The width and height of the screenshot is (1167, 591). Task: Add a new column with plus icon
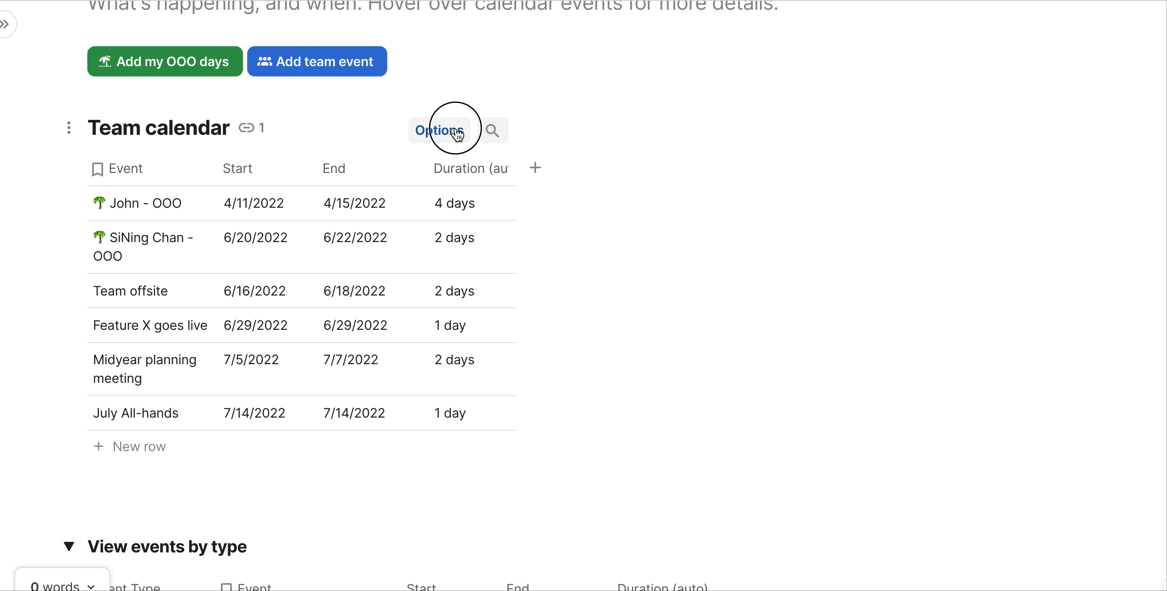coord(535,168)
